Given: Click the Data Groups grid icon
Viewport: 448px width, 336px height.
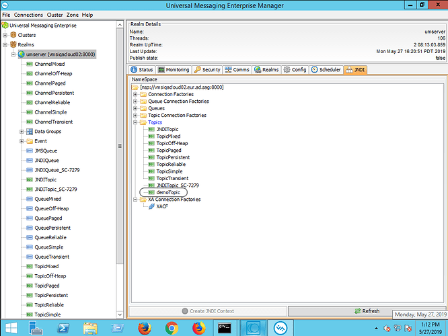Looking at the screenshot, I should [x=30, y=131].
